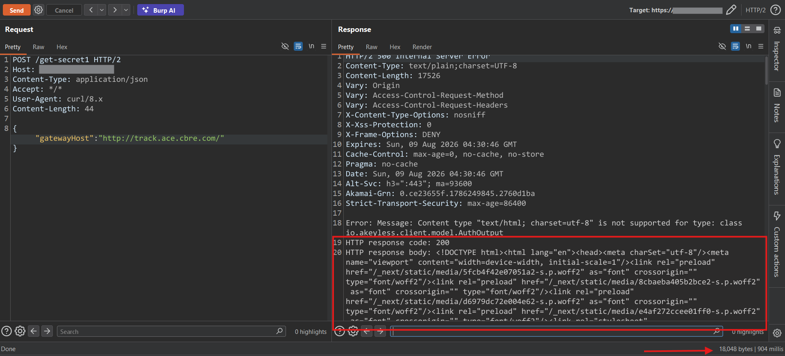785x356 pixels.
Task: Open the Request editor options menu
Action: click(x=324, y=46)
